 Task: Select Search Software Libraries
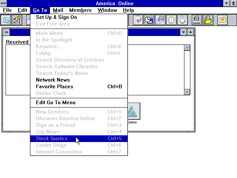(79, 66)
